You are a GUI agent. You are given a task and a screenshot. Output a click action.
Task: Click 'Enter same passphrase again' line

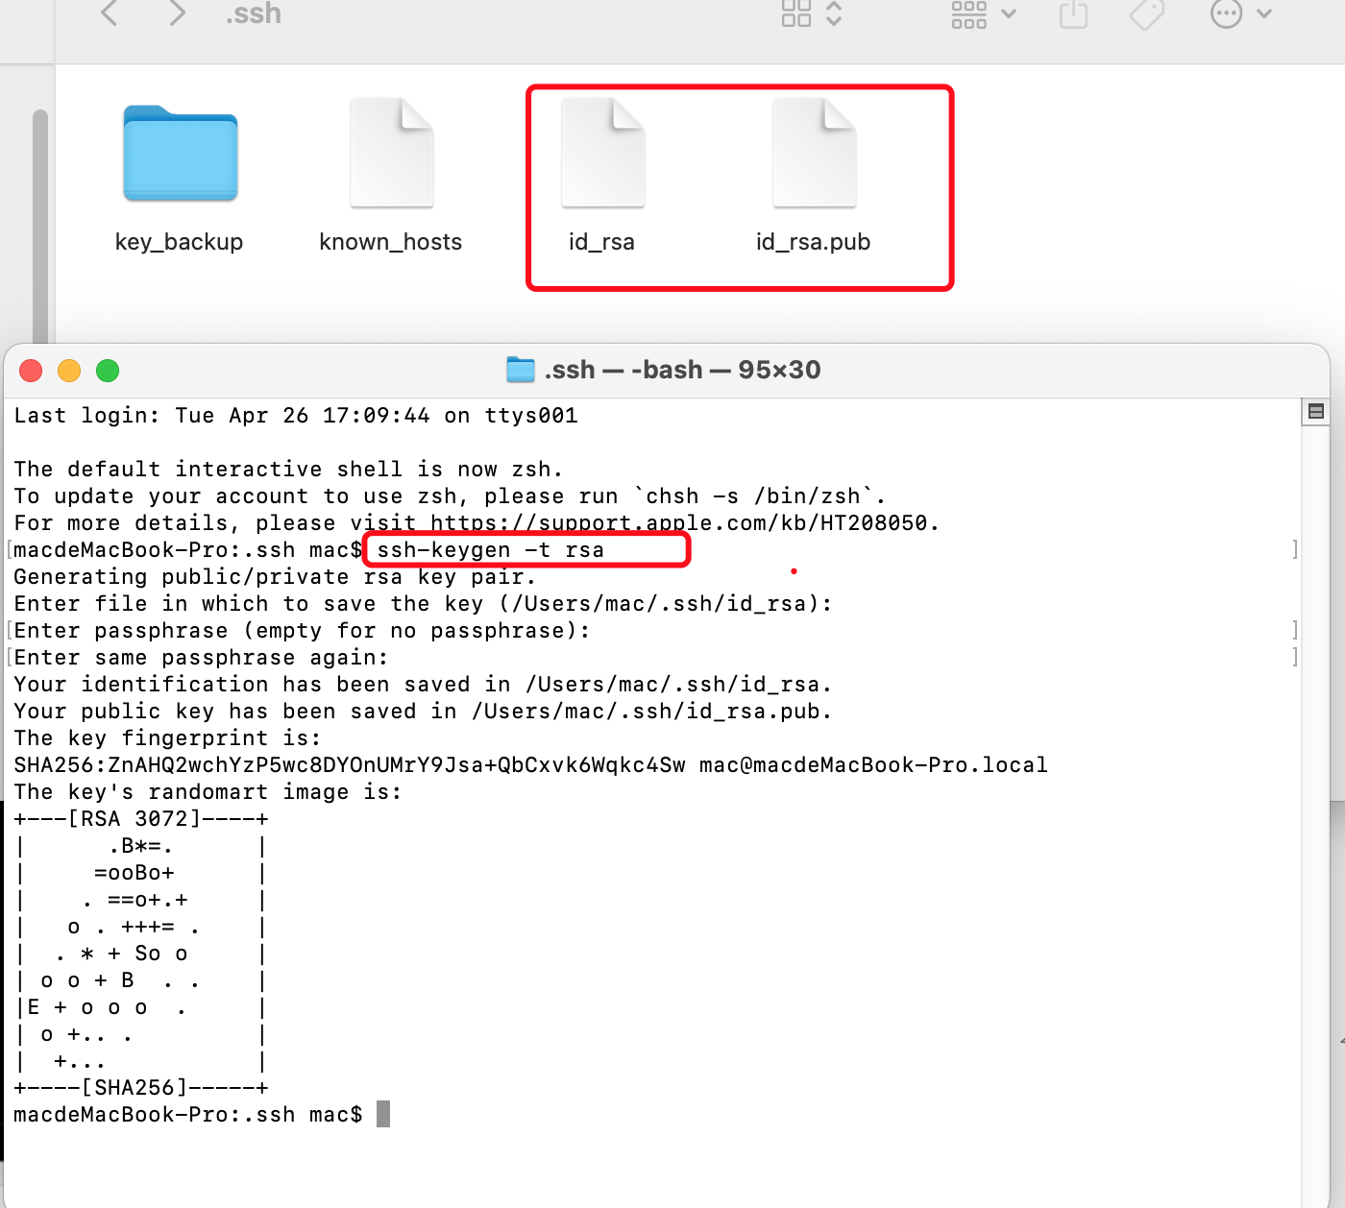point(201,658)
